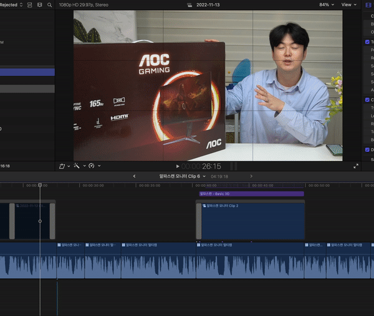The height and width of the screenshot is (316, 374).
Task: Click ruler at 00:00:50:00
Action: pos(319,185)
